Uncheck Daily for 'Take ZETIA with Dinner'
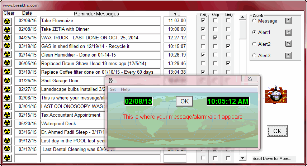Viewport: 307px width, 166px height. (204, 29)
